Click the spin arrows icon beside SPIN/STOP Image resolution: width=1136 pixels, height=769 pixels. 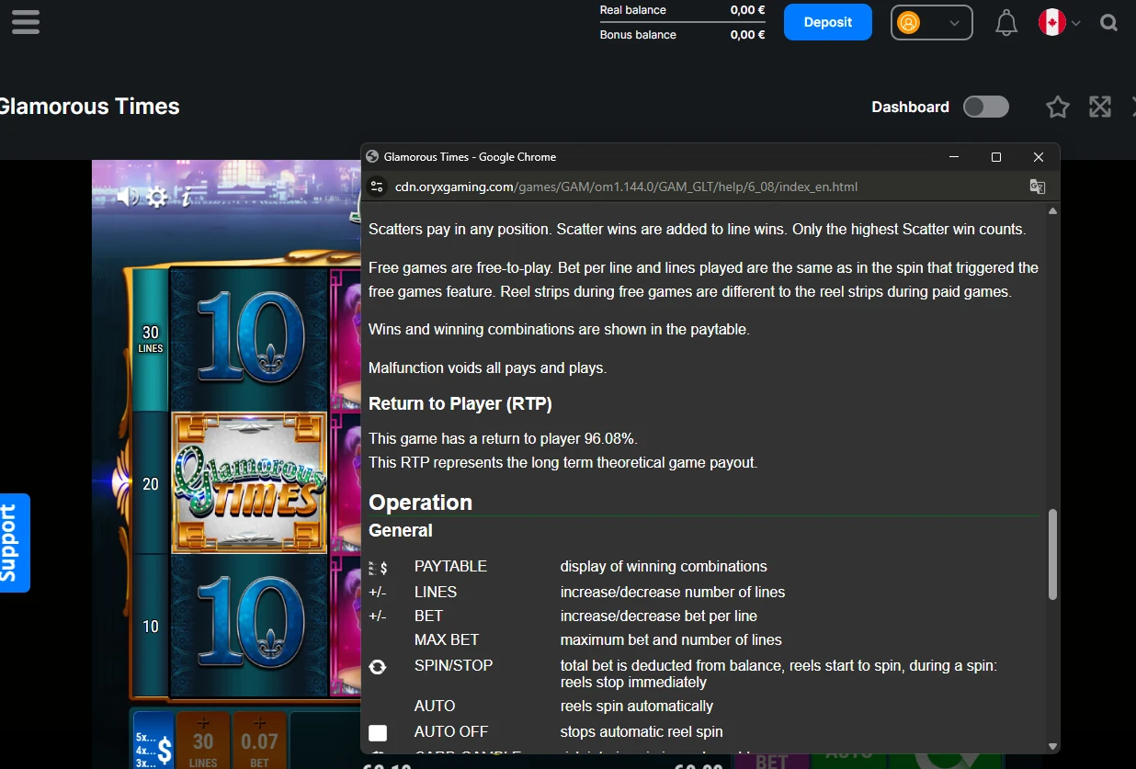point(378,667)
